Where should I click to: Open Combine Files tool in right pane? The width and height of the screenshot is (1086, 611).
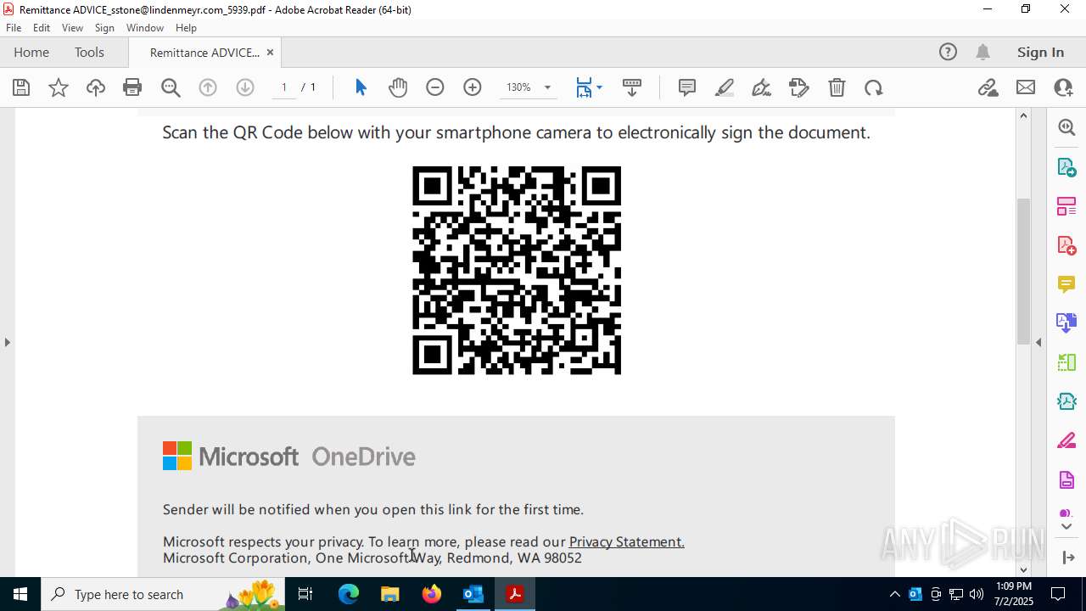(x=1066, y=322)
